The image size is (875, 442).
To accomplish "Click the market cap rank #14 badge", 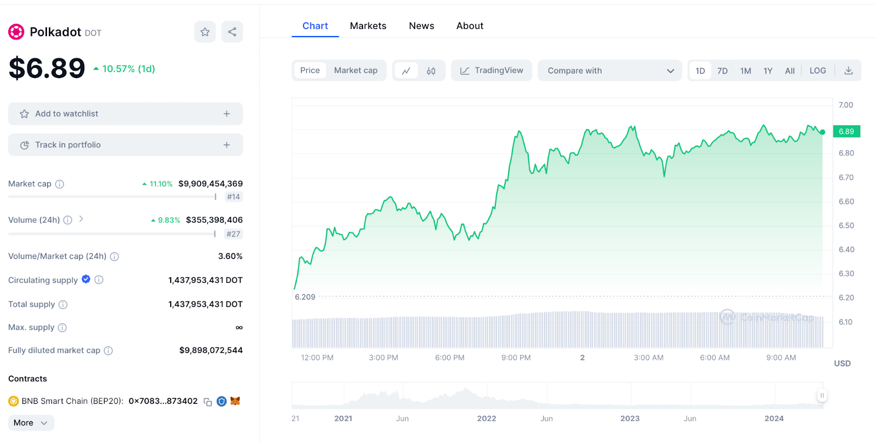I will [x=234, y=197].
